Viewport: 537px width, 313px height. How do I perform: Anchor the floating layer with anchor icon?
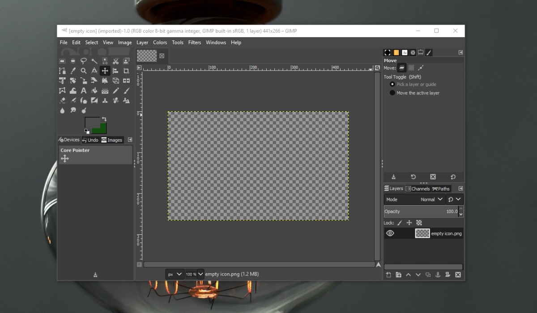tap(438, 275)
